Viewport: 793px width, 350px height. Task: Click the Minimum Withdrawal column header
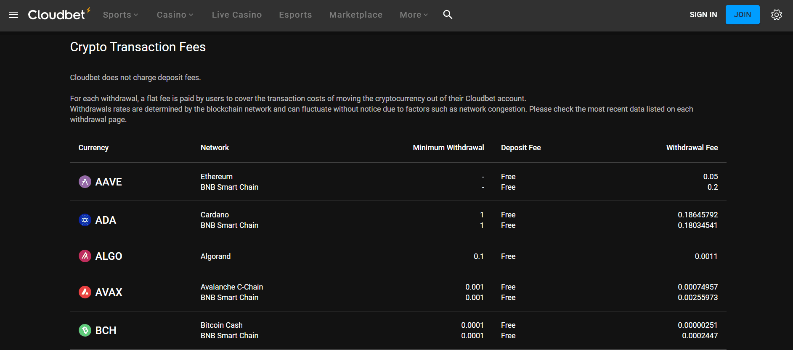pos(448,148)
